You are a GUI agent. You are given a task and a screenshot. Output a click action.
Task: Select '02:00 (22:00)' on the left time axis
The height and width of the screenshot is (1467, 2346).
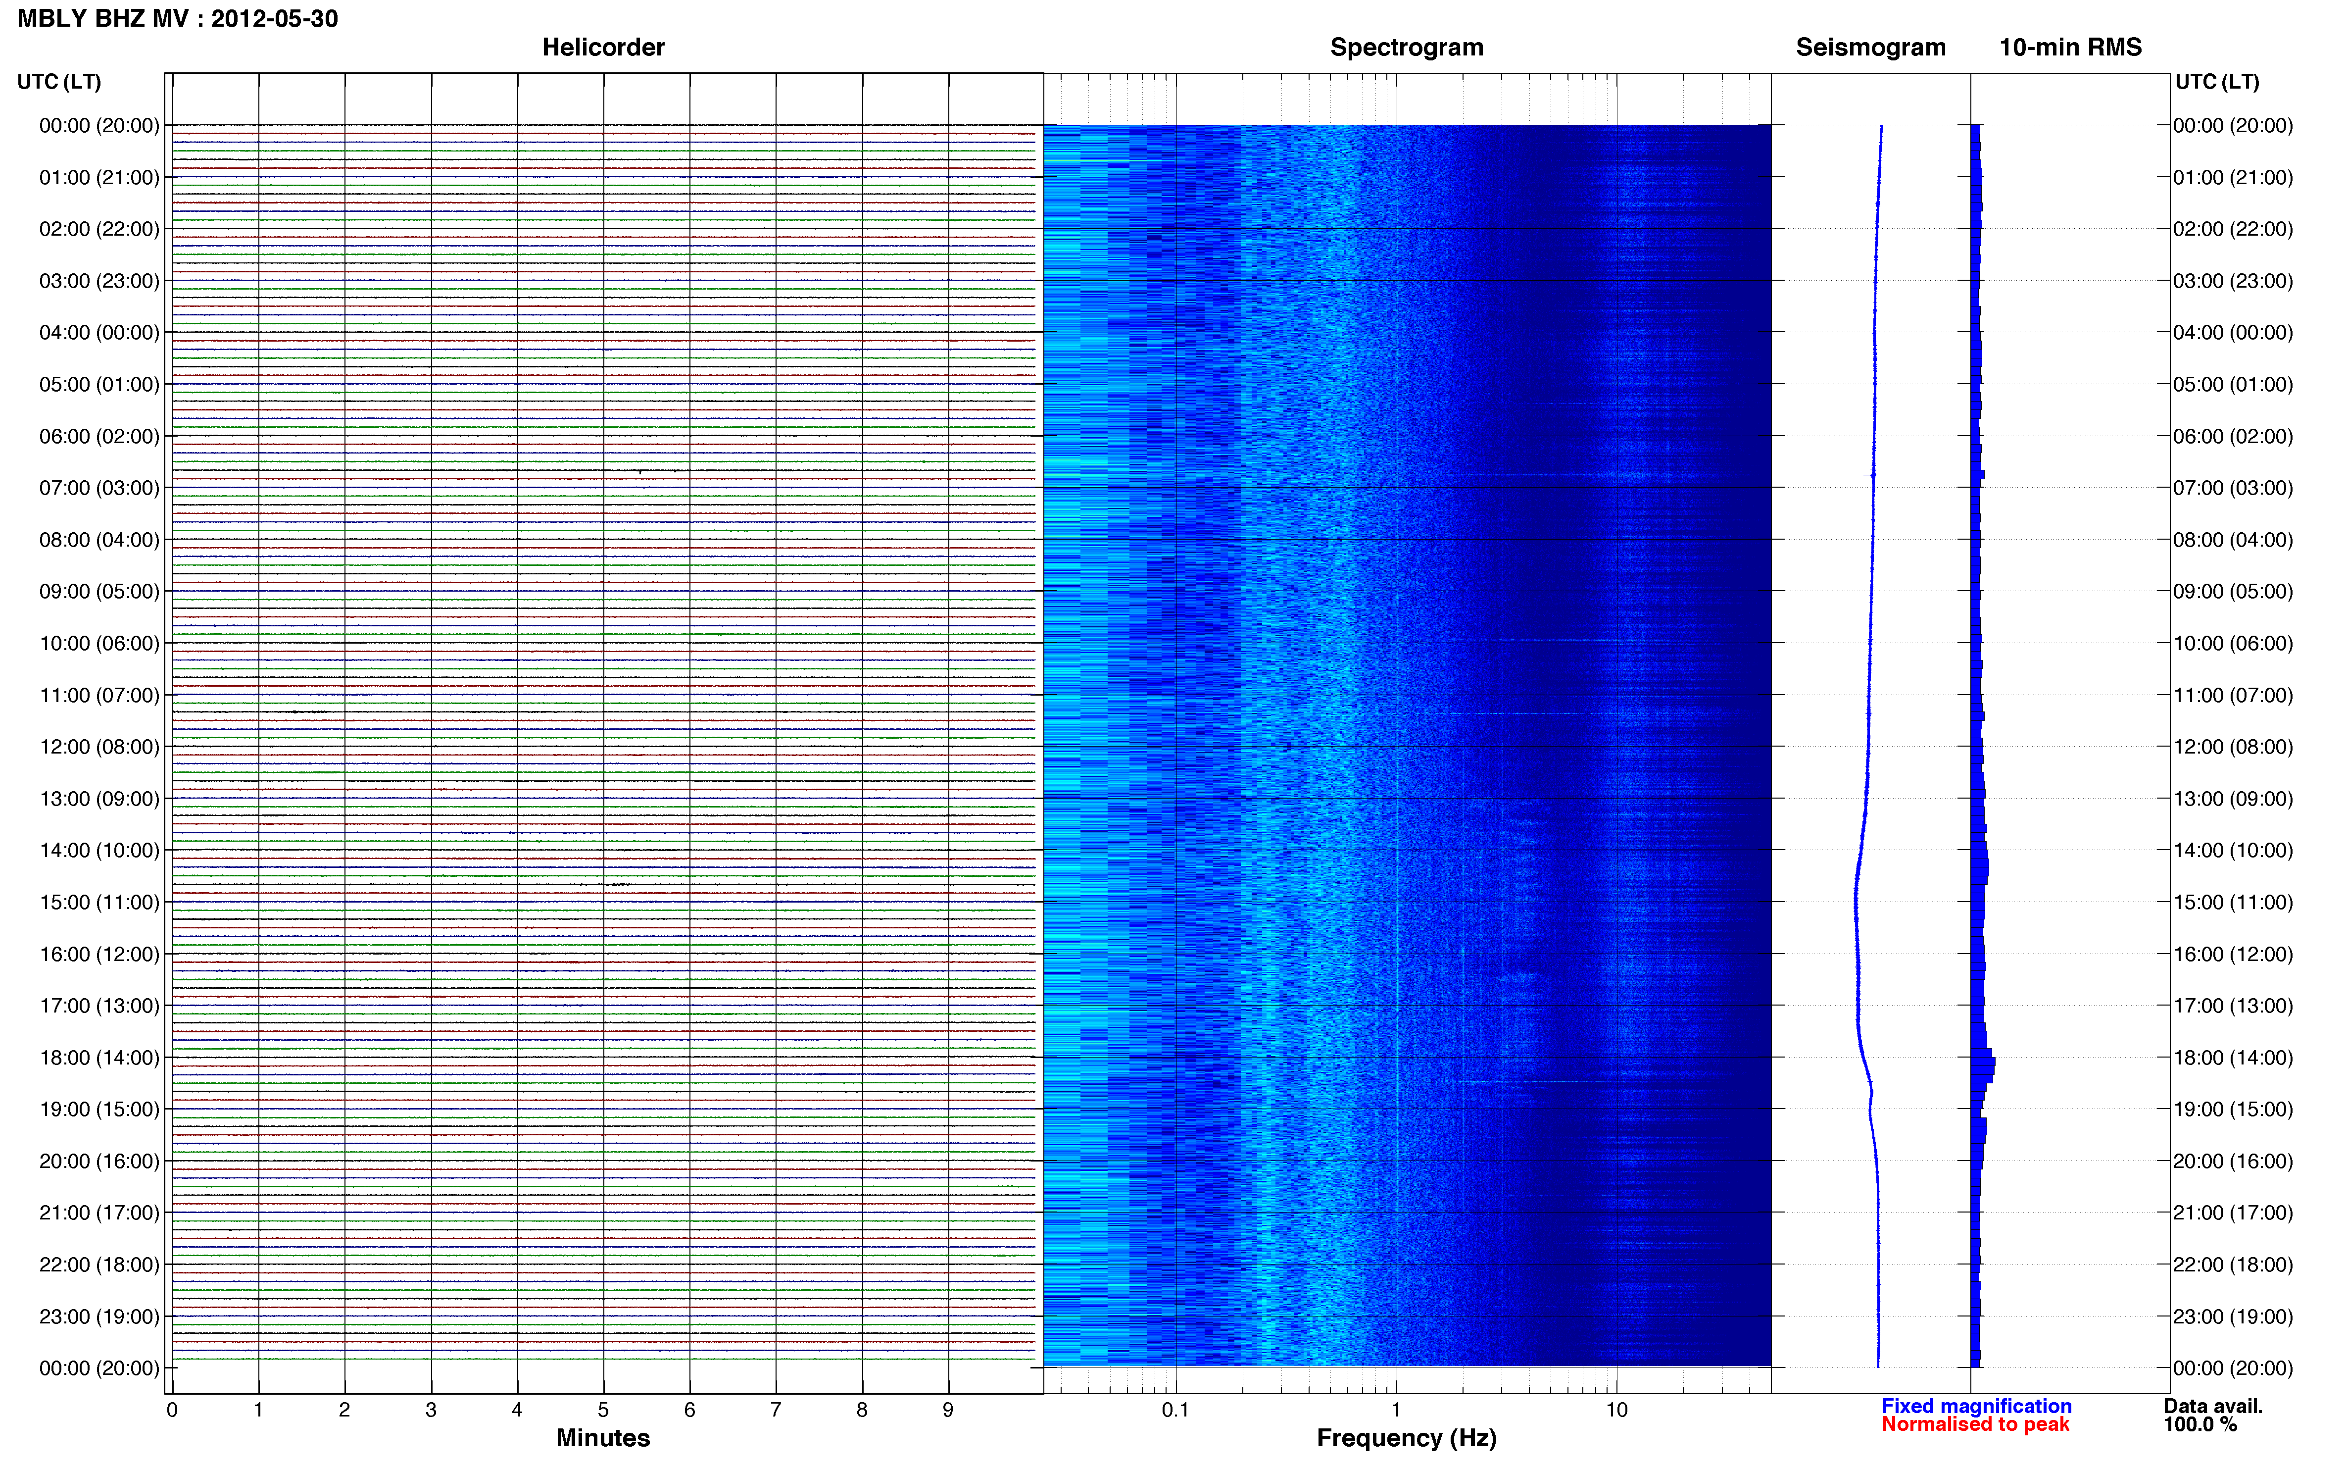tap(99, 229)
